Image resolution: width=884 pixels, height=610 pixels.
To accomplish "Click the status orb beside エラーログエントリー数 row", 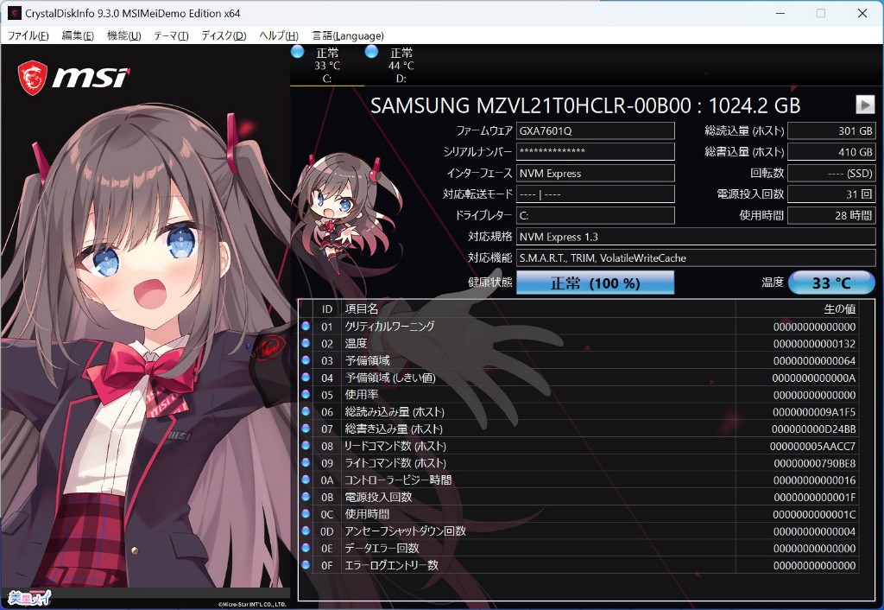I will coord(306,565).
